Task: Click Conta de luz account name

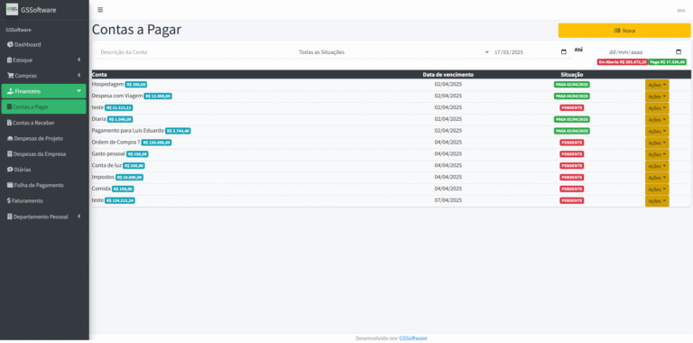Action: pos(106,165)
